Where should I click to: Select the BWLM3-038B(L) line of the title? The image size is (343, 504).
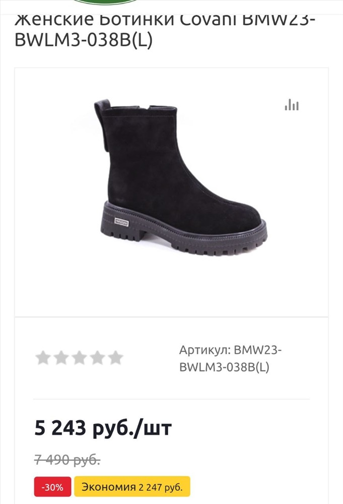coord(84,40)
